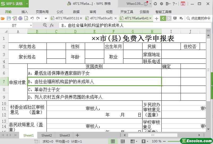This screenshot has height=144, width=213.
Task: Switch to Sheet3 tab
Action: 65,135
